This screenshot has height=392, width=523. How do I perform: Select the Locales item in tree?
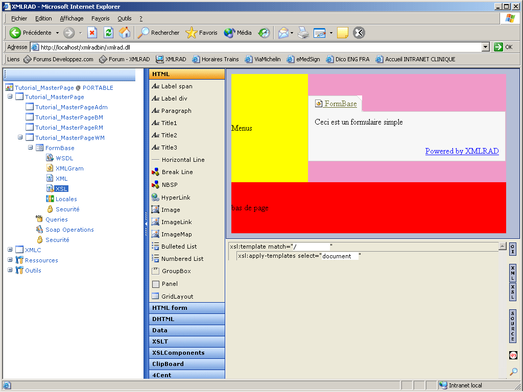66,199
